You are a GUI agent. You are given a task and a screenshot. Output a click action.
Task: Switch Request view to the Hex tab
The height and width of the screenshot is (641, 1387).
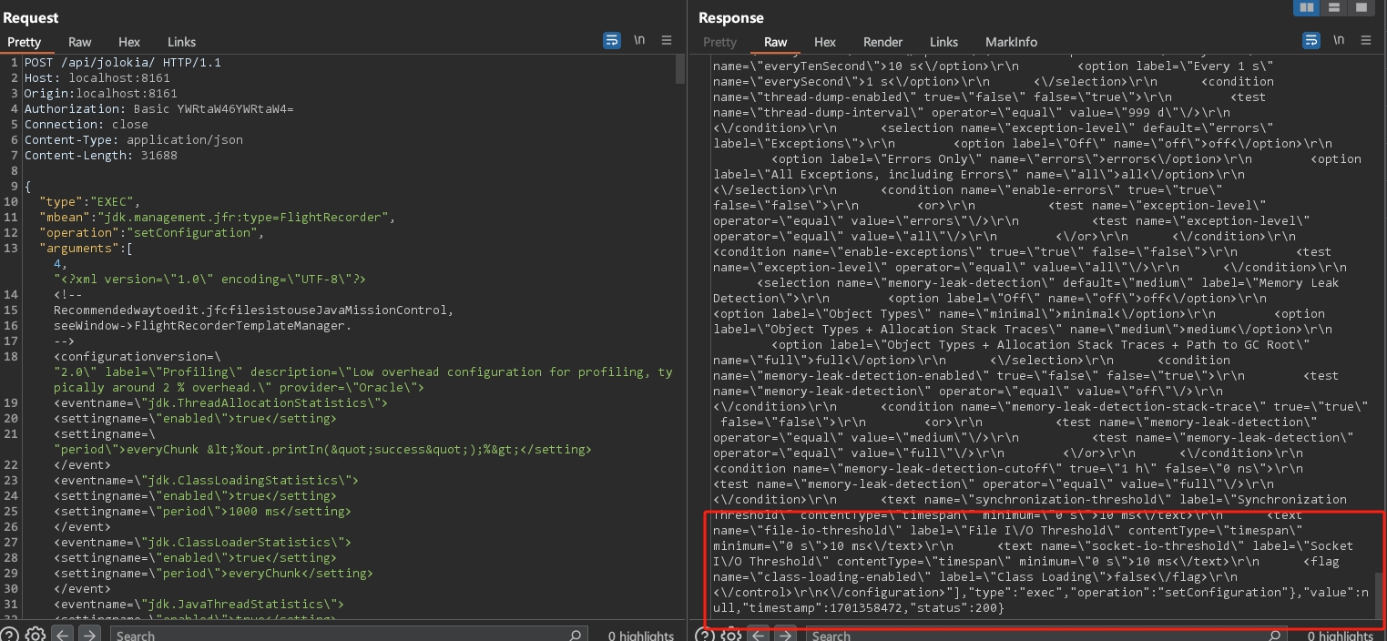click(129, 42)
